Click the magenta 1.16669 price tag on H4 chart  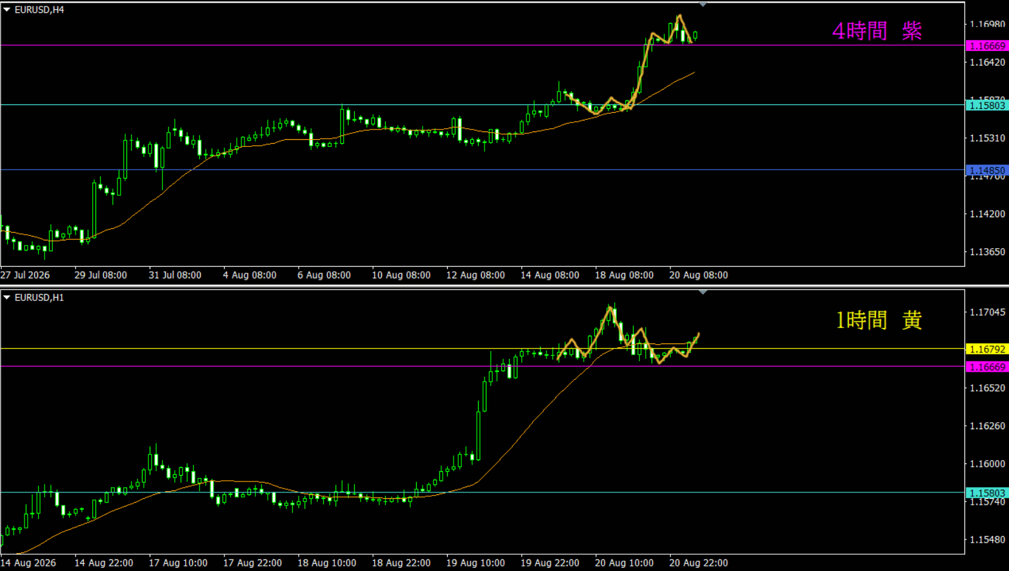[987, 46]
